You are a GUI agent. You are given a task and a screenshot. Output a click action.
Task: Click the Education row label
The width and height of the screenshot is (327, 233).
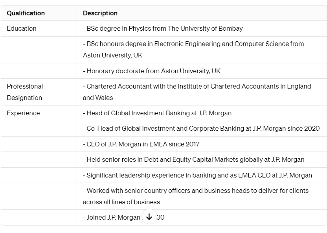point(22,28)
